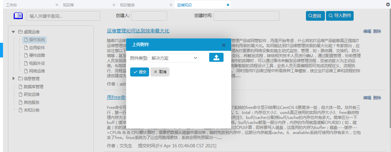This screenshot has width=391, height=152.
Task: Click the upload file icon button
Action: [x=216, y=57]
